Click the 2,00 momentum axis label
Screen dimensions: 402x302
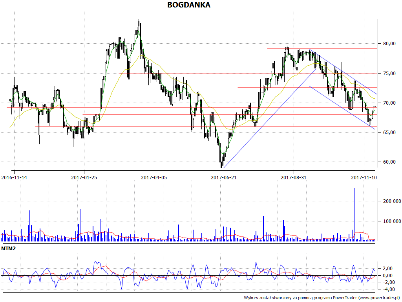click(x=387, y=269)
